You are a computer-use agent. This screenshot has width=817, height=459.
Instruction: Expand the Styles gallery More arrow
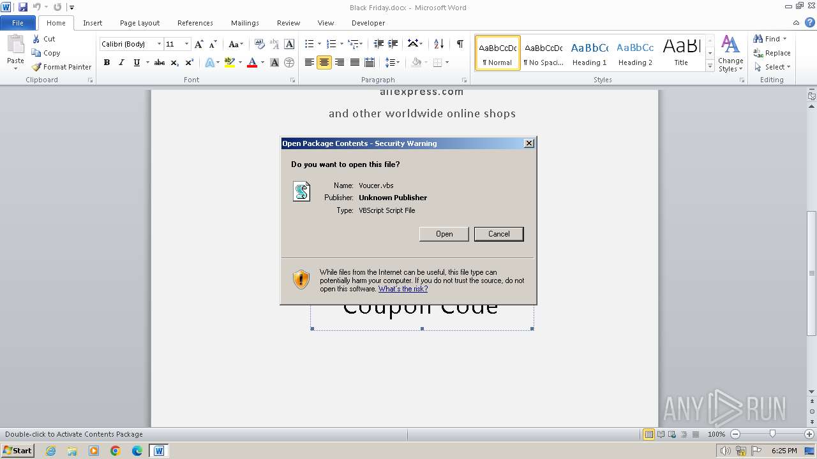(710, 66)
